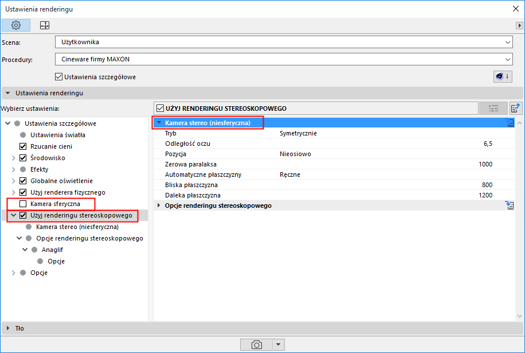
Task: Select Anaglif tree item
Action: click(x=52, y=250)
